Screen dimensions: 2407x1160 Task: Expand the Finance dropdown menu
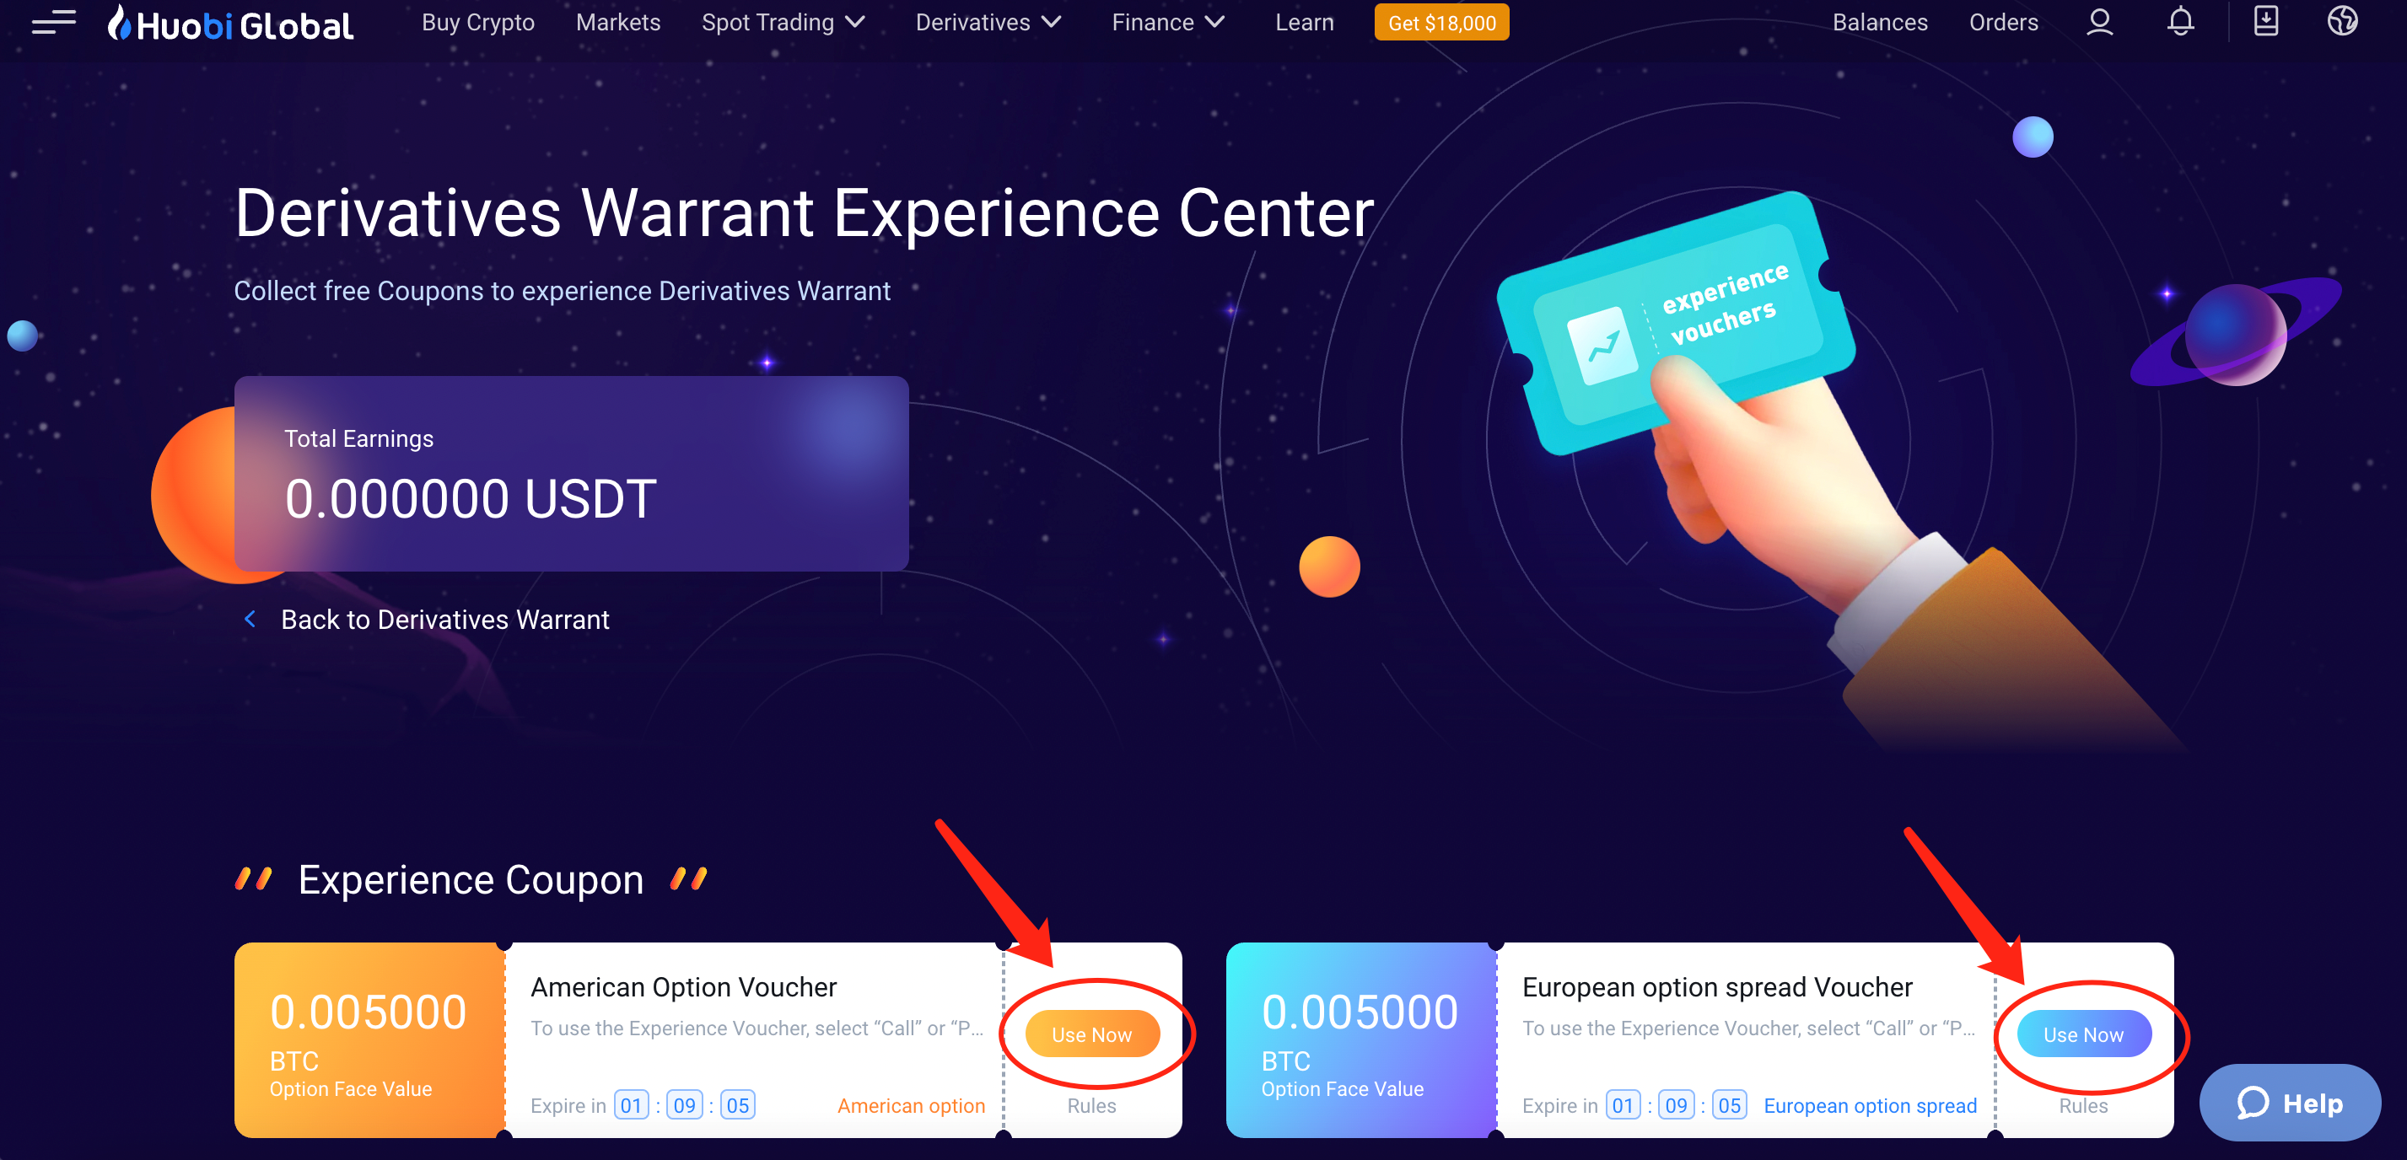point(1167,23)
